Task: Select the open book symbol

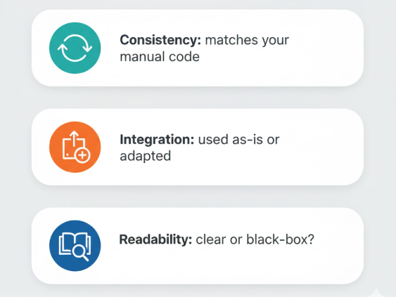Action: (75, 244)
